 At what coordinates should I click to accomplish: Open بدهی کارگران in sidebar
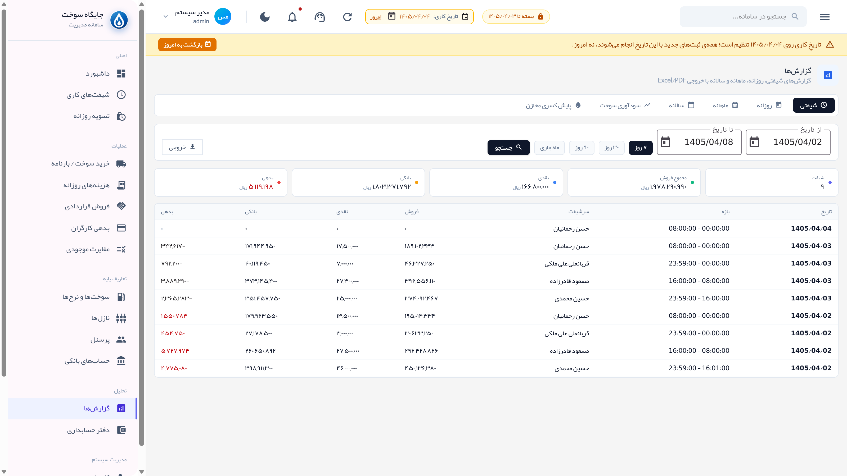tap(72, 228)
